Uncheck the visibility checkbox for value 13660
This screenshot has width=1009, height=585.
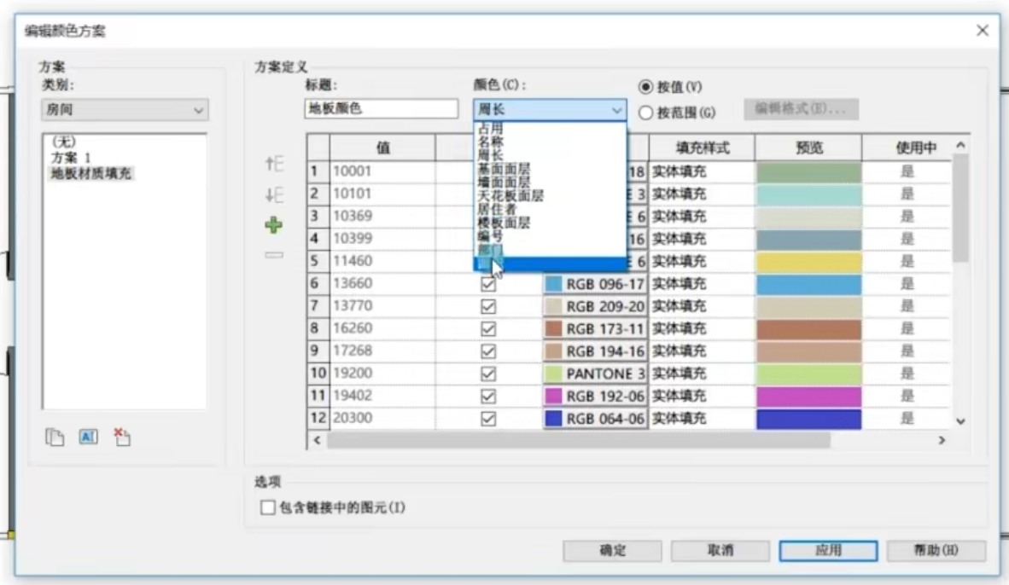click(x=488, y=284)
